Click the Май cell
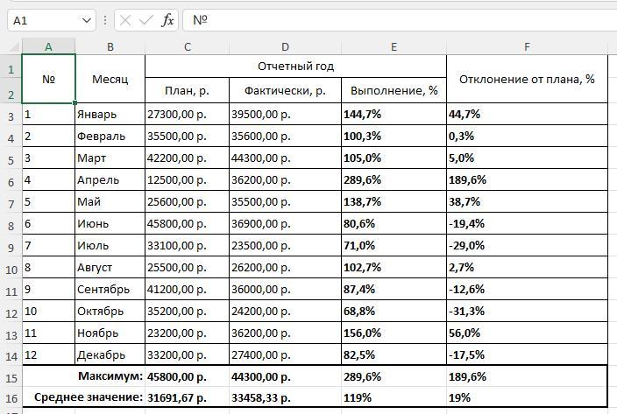 pyautogui.click(x=110, y=202)
